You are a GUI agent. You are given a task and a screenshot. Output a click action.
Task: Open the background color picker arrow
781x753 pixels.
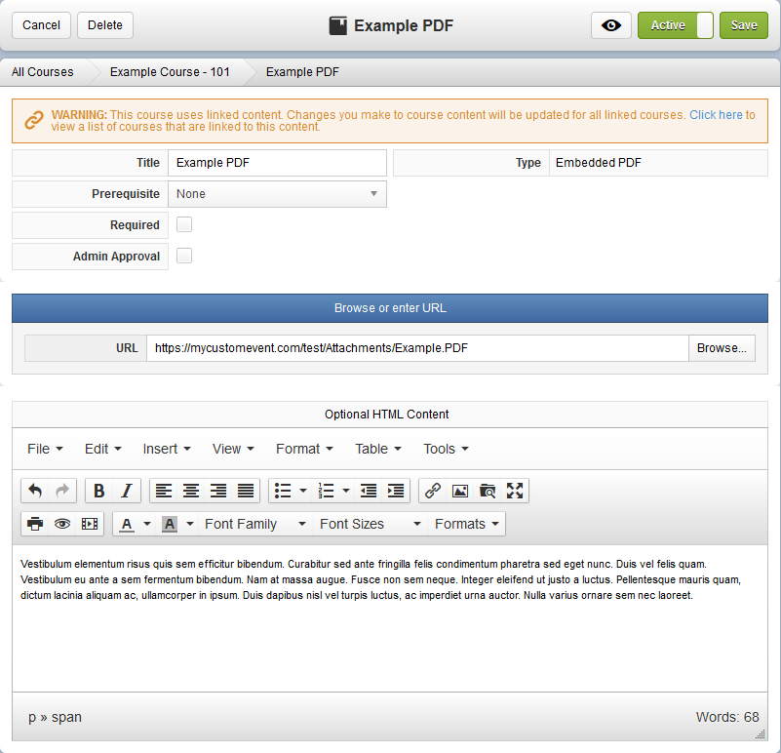[x=190, y=524]
